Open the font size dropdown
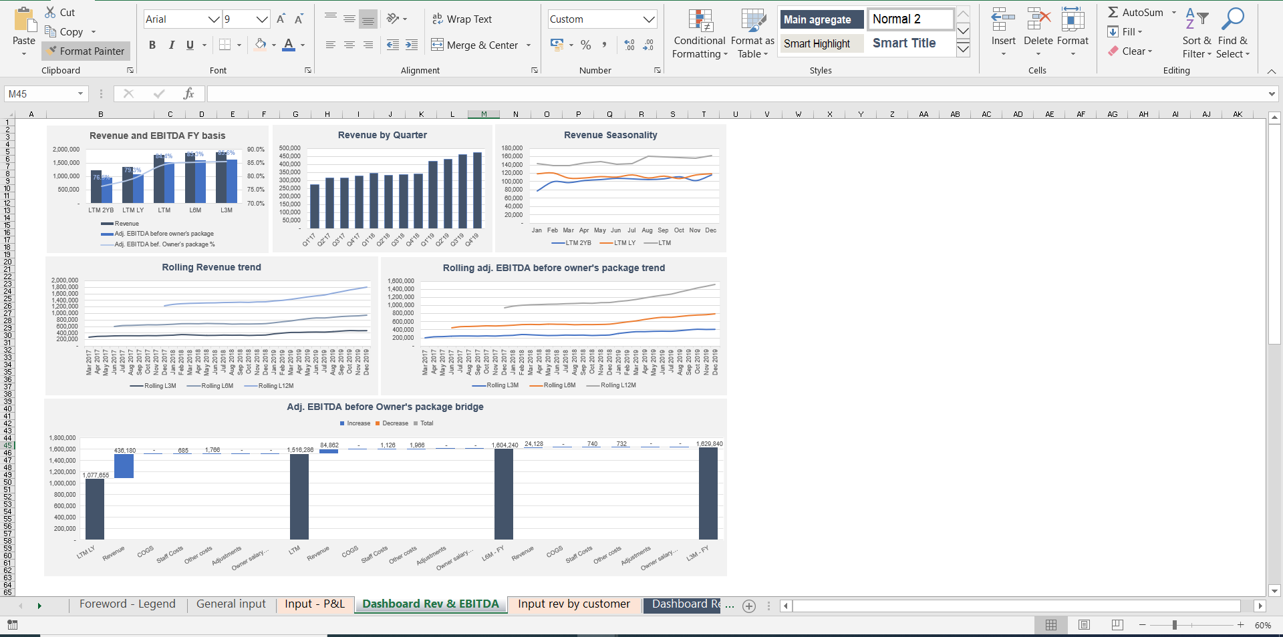 tap(263, 19)
